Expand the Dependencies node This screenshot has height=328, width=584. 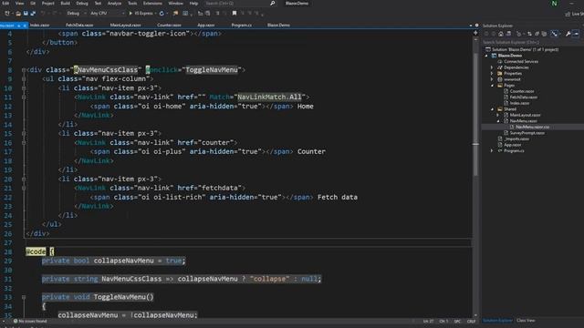492,67
